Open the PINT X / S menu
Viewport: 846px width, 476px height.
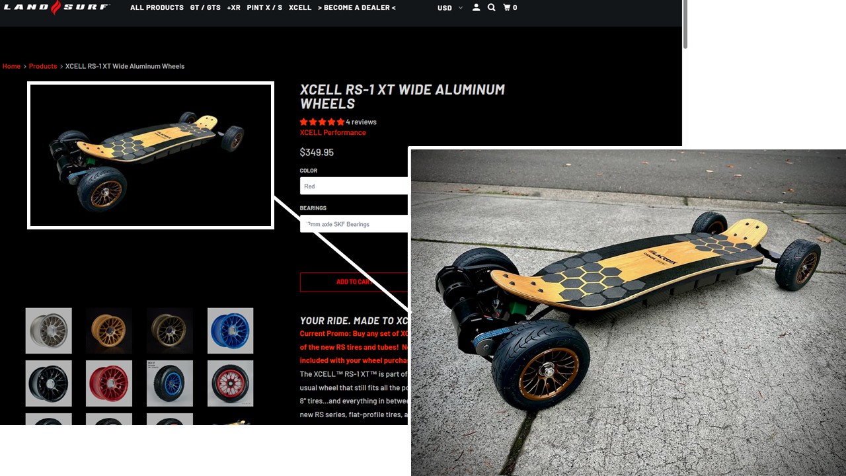point(264,8)
